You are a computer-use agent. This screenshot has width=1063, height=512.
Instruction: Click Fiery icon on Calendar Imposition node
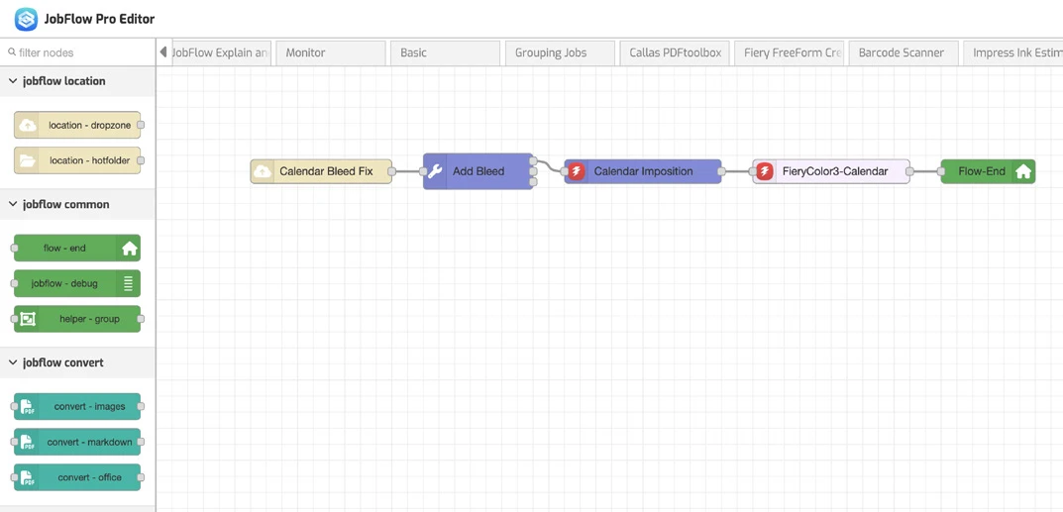[x=577, y=171]
